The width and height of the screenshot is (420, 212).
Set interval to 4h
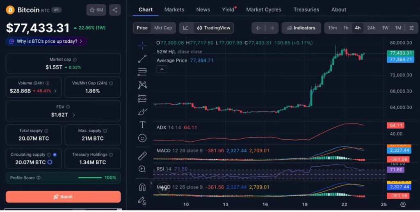pos(358,28)
